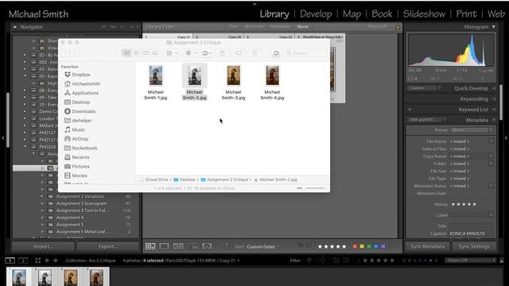Select Michael Smith-4.jpg in Finder
The height and width of the screenshot is (286, 509).
tap(272, 83)
